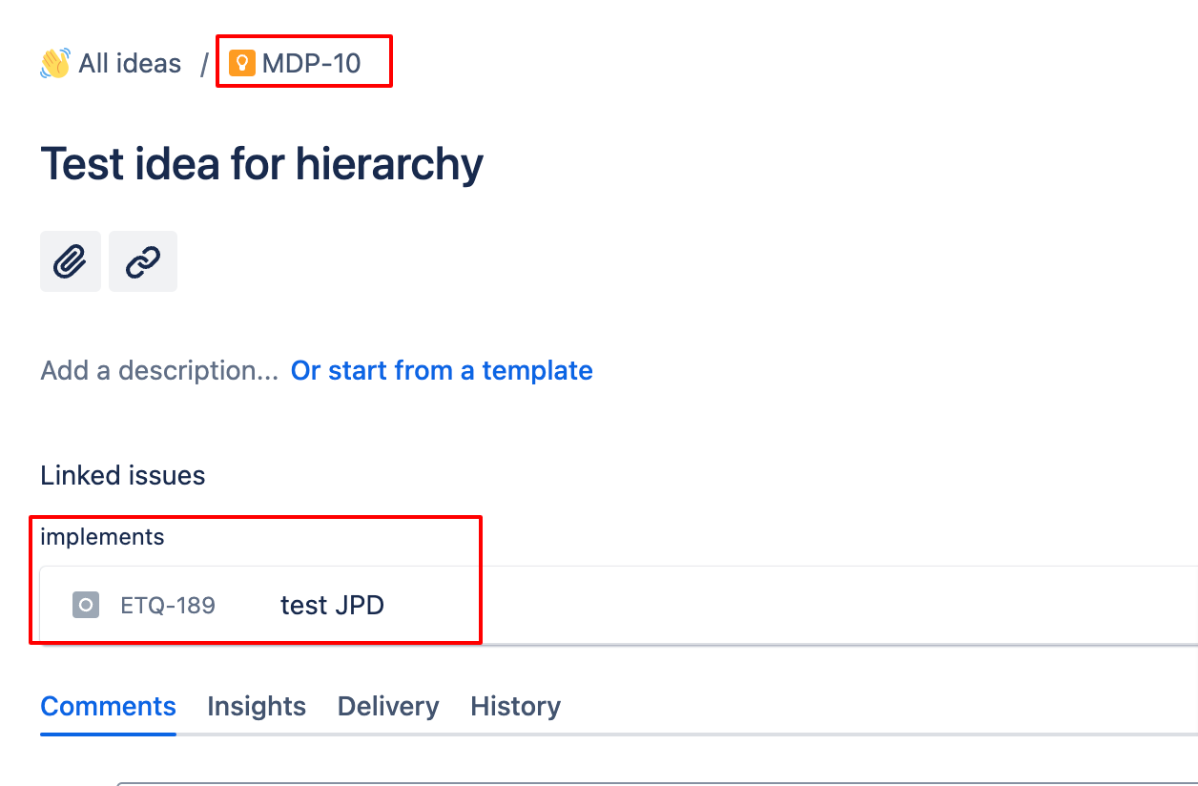Click the paperclip attachment icon
This screenshot has width=1198, height=786.
[x=71, y=260]
